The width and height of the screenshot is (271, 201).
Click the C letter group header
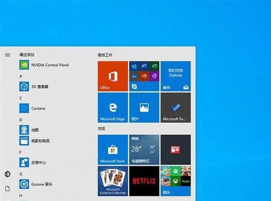point(21,98)
